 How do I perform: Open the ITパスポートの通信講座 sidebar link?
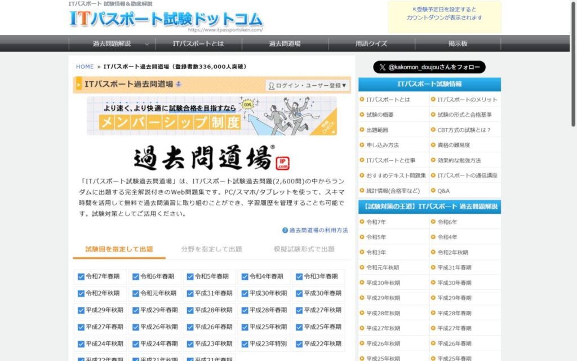coord(467,176)
